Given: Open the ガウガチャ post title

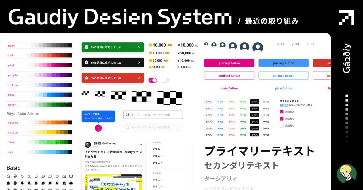Looking at the screenshot, I should coord(113,154).
